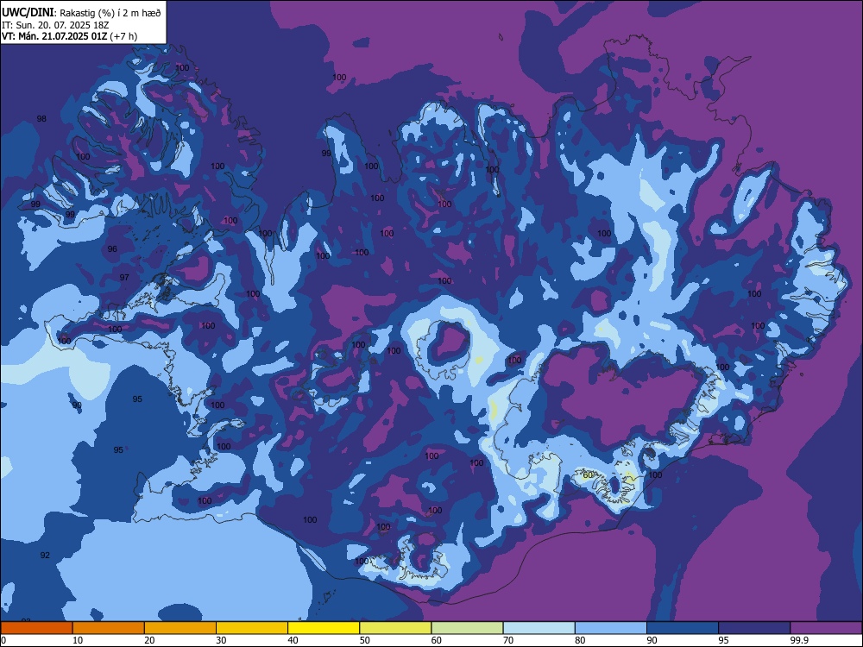Click the 'VT: Mán. 21.07.2025 01Z' line

(54, 36)
